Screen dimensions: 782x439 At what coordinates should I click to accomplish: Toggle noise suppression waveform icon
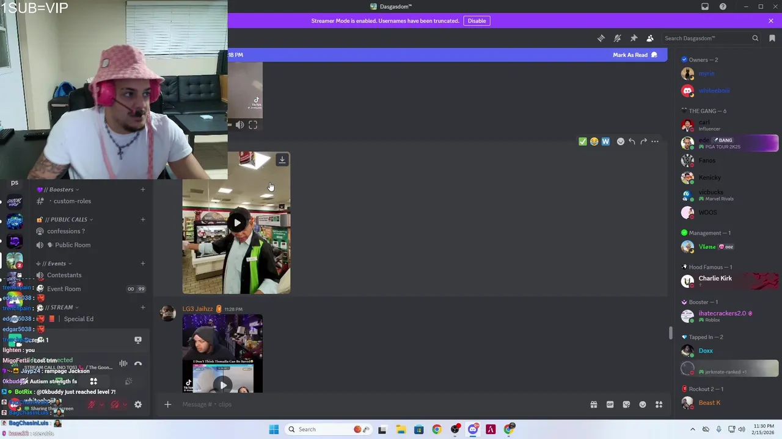pyautogui.click(x=123, y=363)
